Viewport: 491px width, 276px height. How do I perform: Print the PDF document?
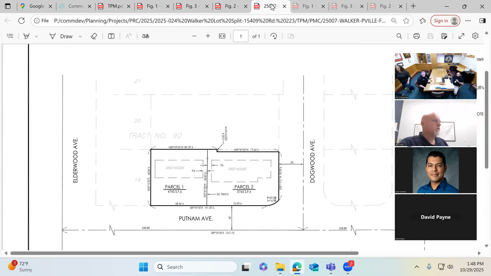click(x=416, y=36)
